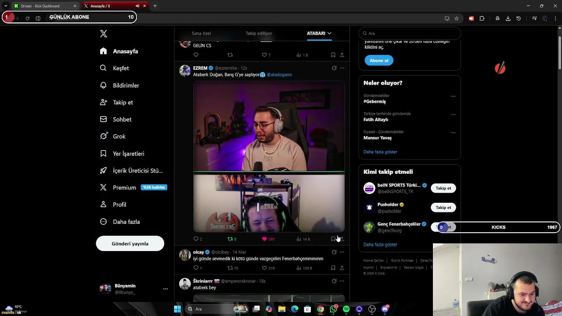Open @atadogann mention in EZREM's tweet
This screenshot has height=316, width=562.
click(279, 75)
